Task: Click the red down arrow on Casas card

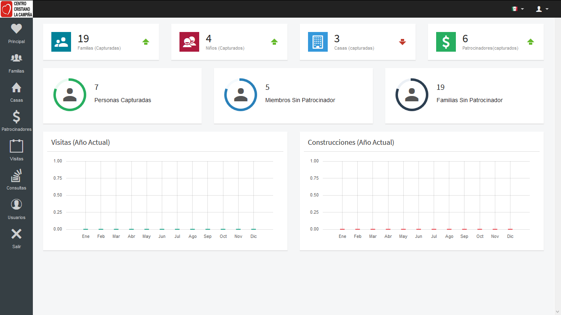Action: 402,42
